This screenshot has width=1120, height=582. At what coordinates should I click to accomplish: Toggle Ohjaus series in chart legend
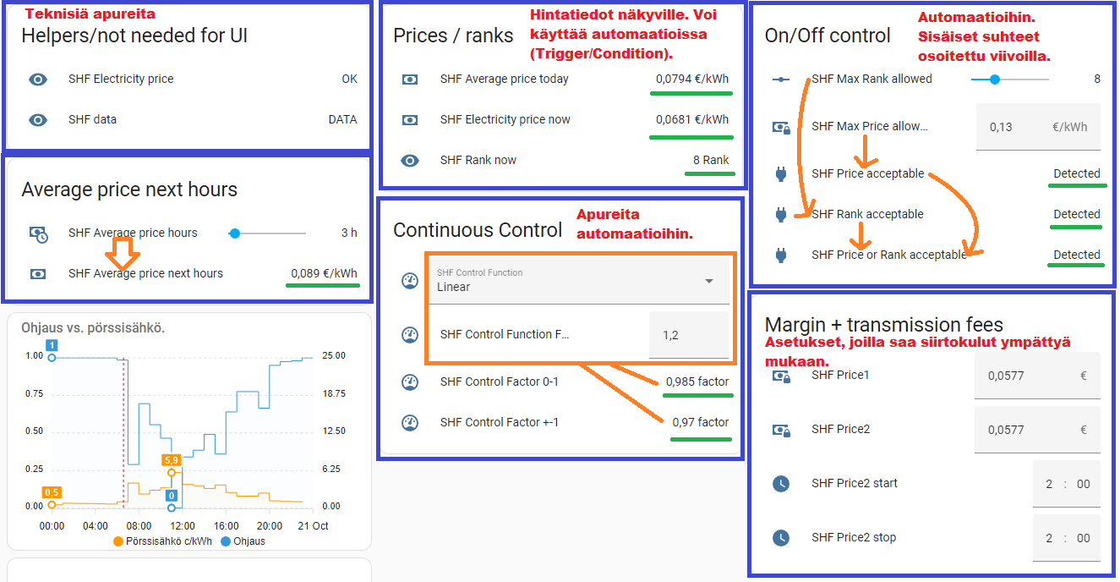[243, 541]
